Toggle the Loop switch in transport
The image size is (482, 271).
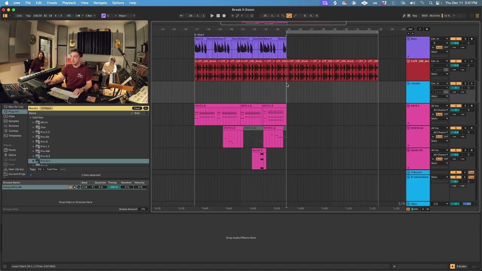click(x=289, y=16)
